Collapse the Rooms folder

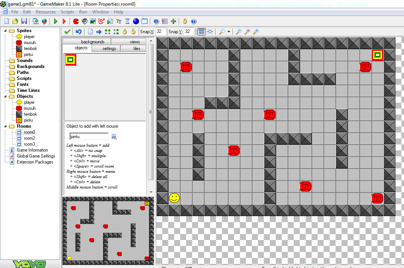click(x=5, y=126)
